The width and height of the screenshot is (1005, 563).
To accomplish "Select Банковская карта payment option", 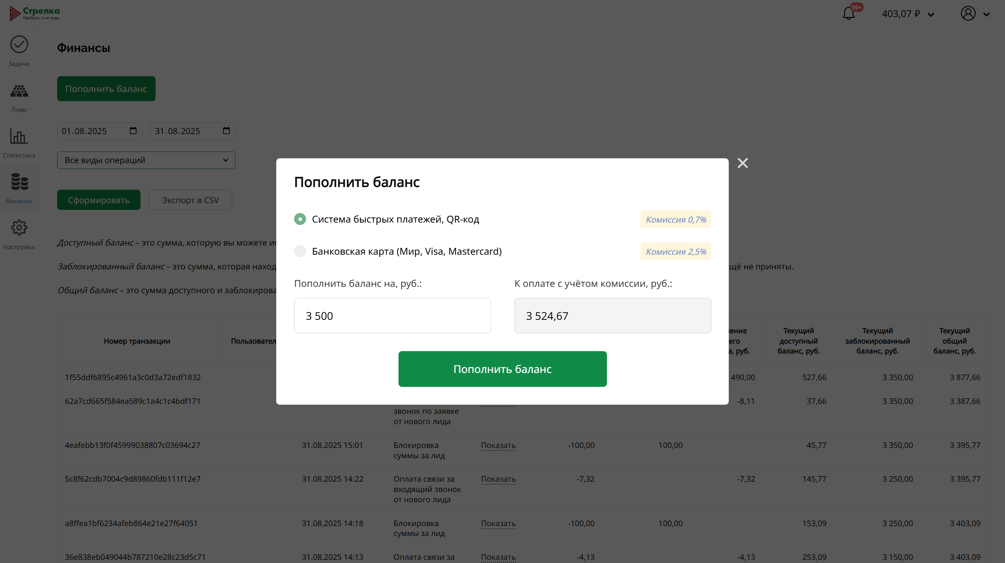I will [x=300, y=252].
